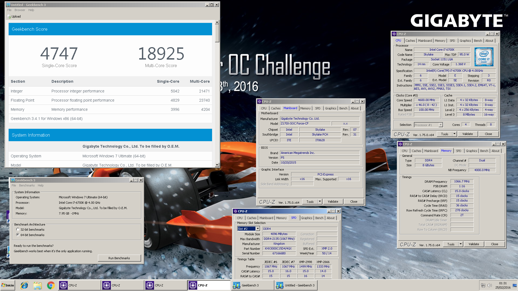The image size is (518, 291).
Task: Click the Upload icon in Geekbench toolbar
Action: (9, 16)
